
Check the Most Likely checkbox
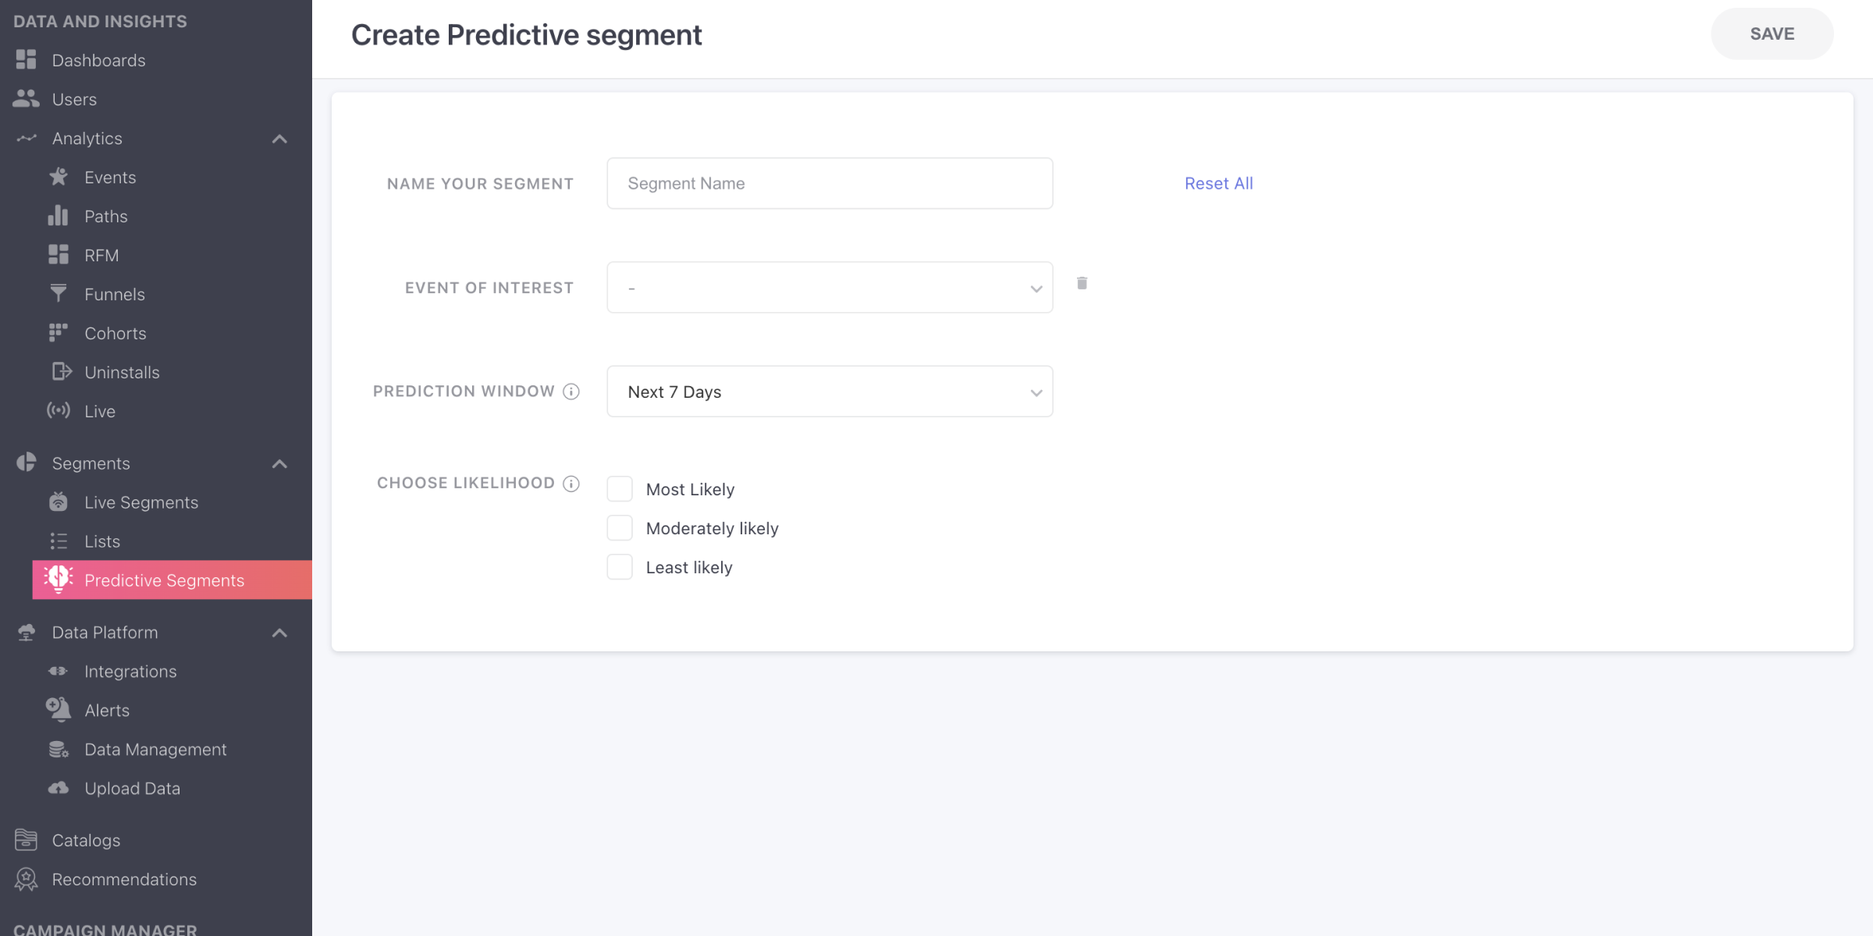(620, 489)
